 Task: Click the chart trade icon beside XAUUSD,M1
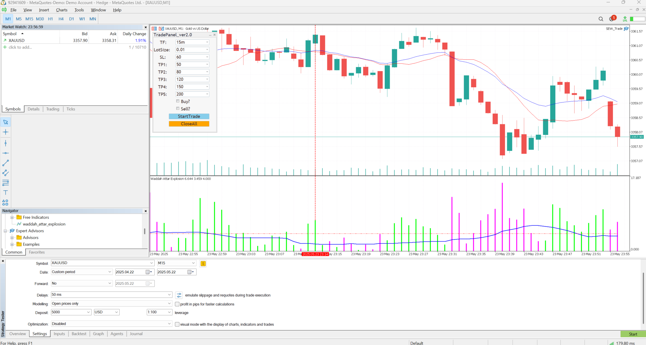161,29
